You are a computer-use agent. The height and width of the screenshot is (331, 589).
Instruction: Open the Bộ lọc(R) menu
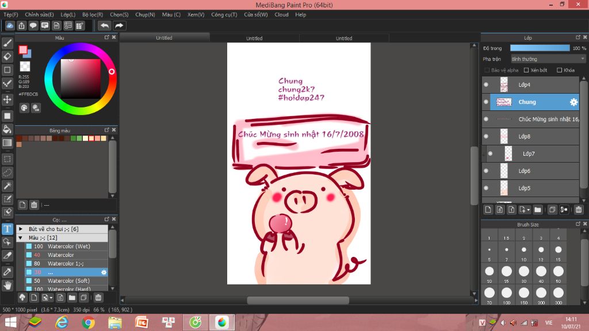coord(93,14)
